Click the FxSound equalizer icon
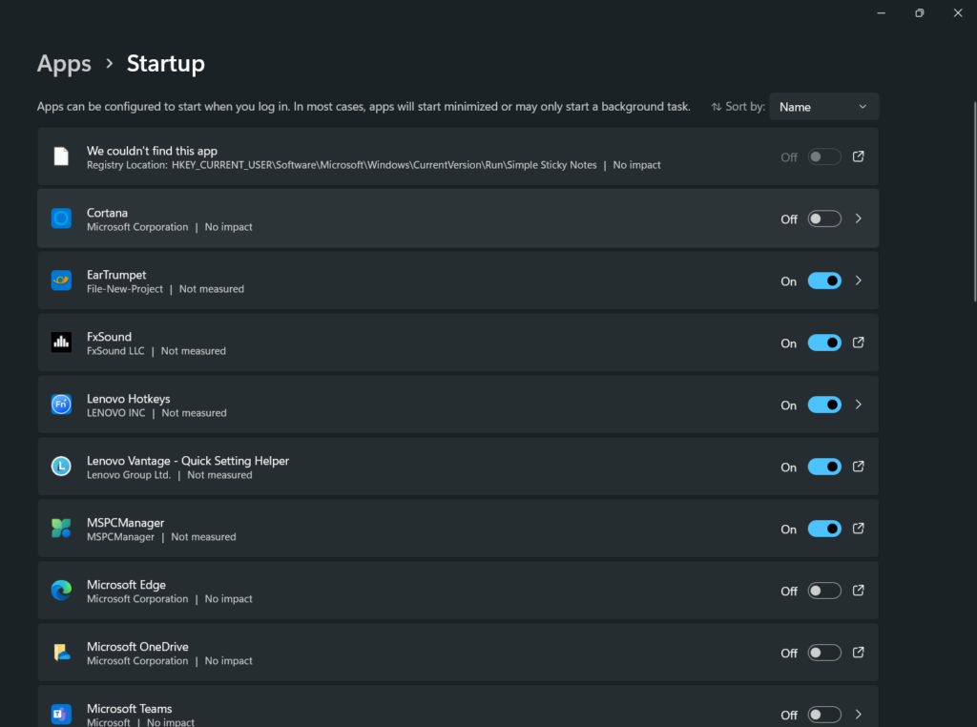This screenshot has width=977, height=727. tap(61, 343)
